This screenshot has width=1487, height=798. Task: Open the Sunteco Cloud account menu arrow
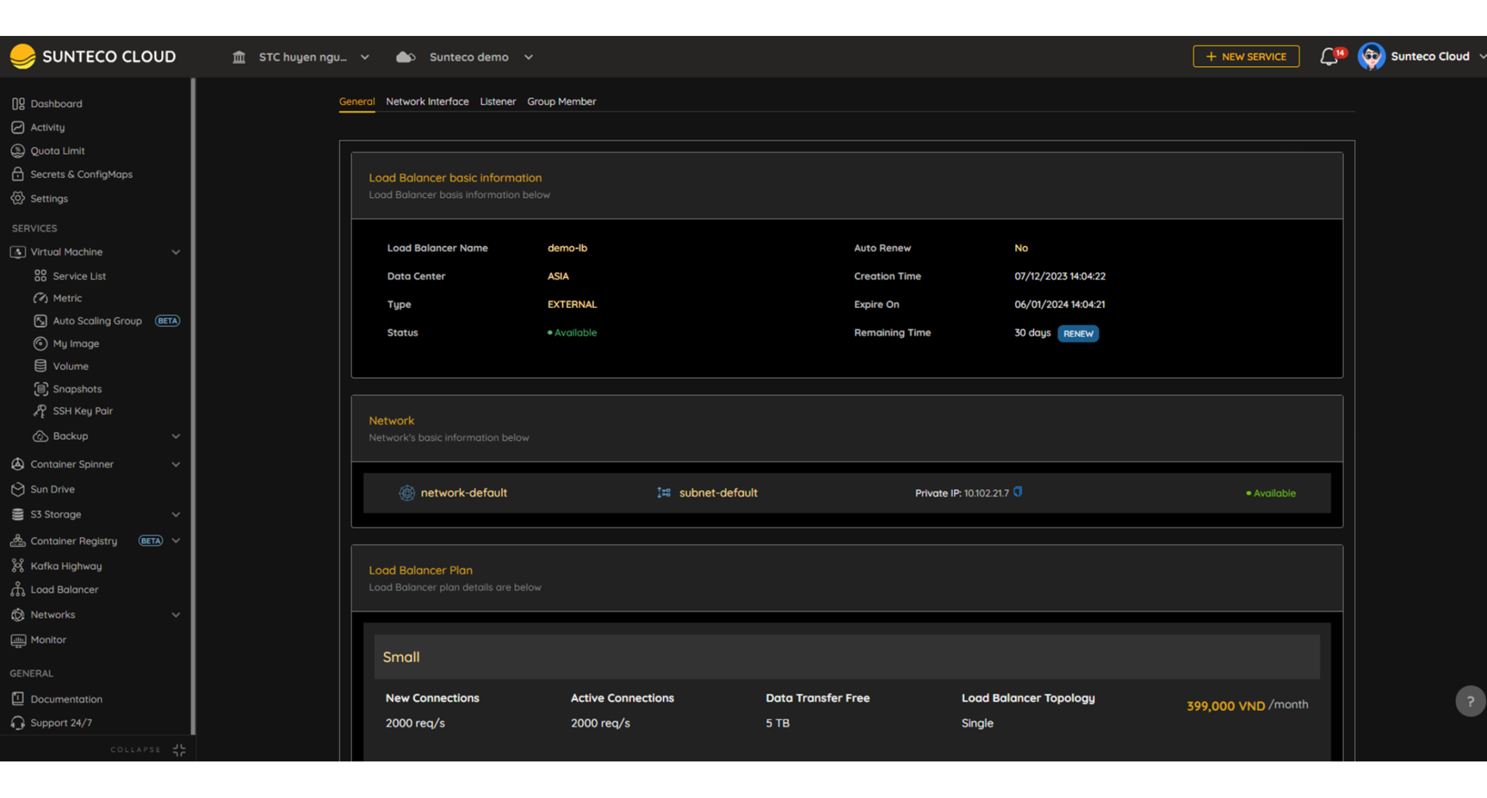[x=1481, y=56]
